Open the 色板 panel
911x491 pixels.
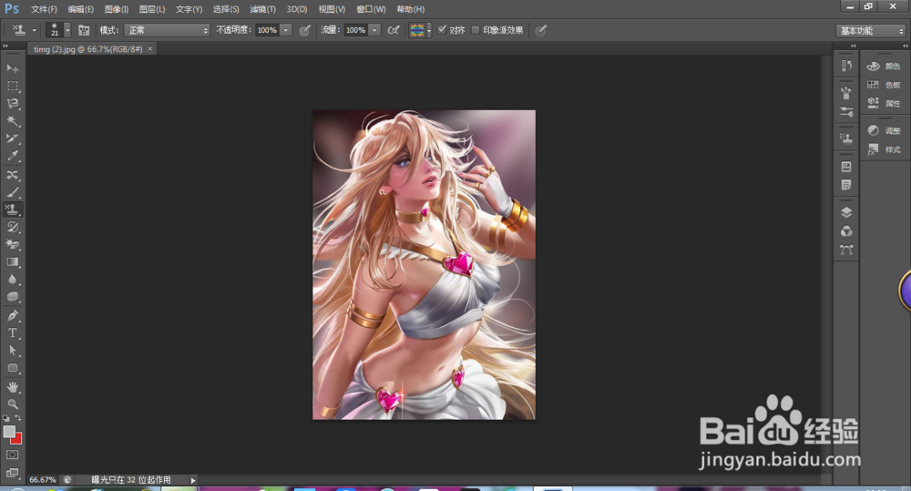[884, 85]
